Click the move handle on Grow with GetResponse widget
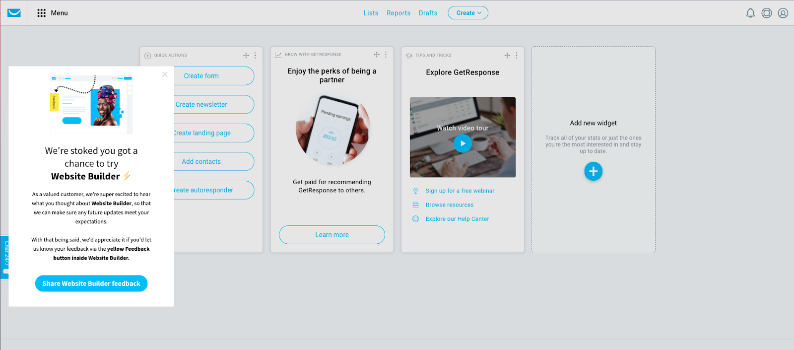Image resolution: width=794 pixels, height=350 pixels. point(377,55)
